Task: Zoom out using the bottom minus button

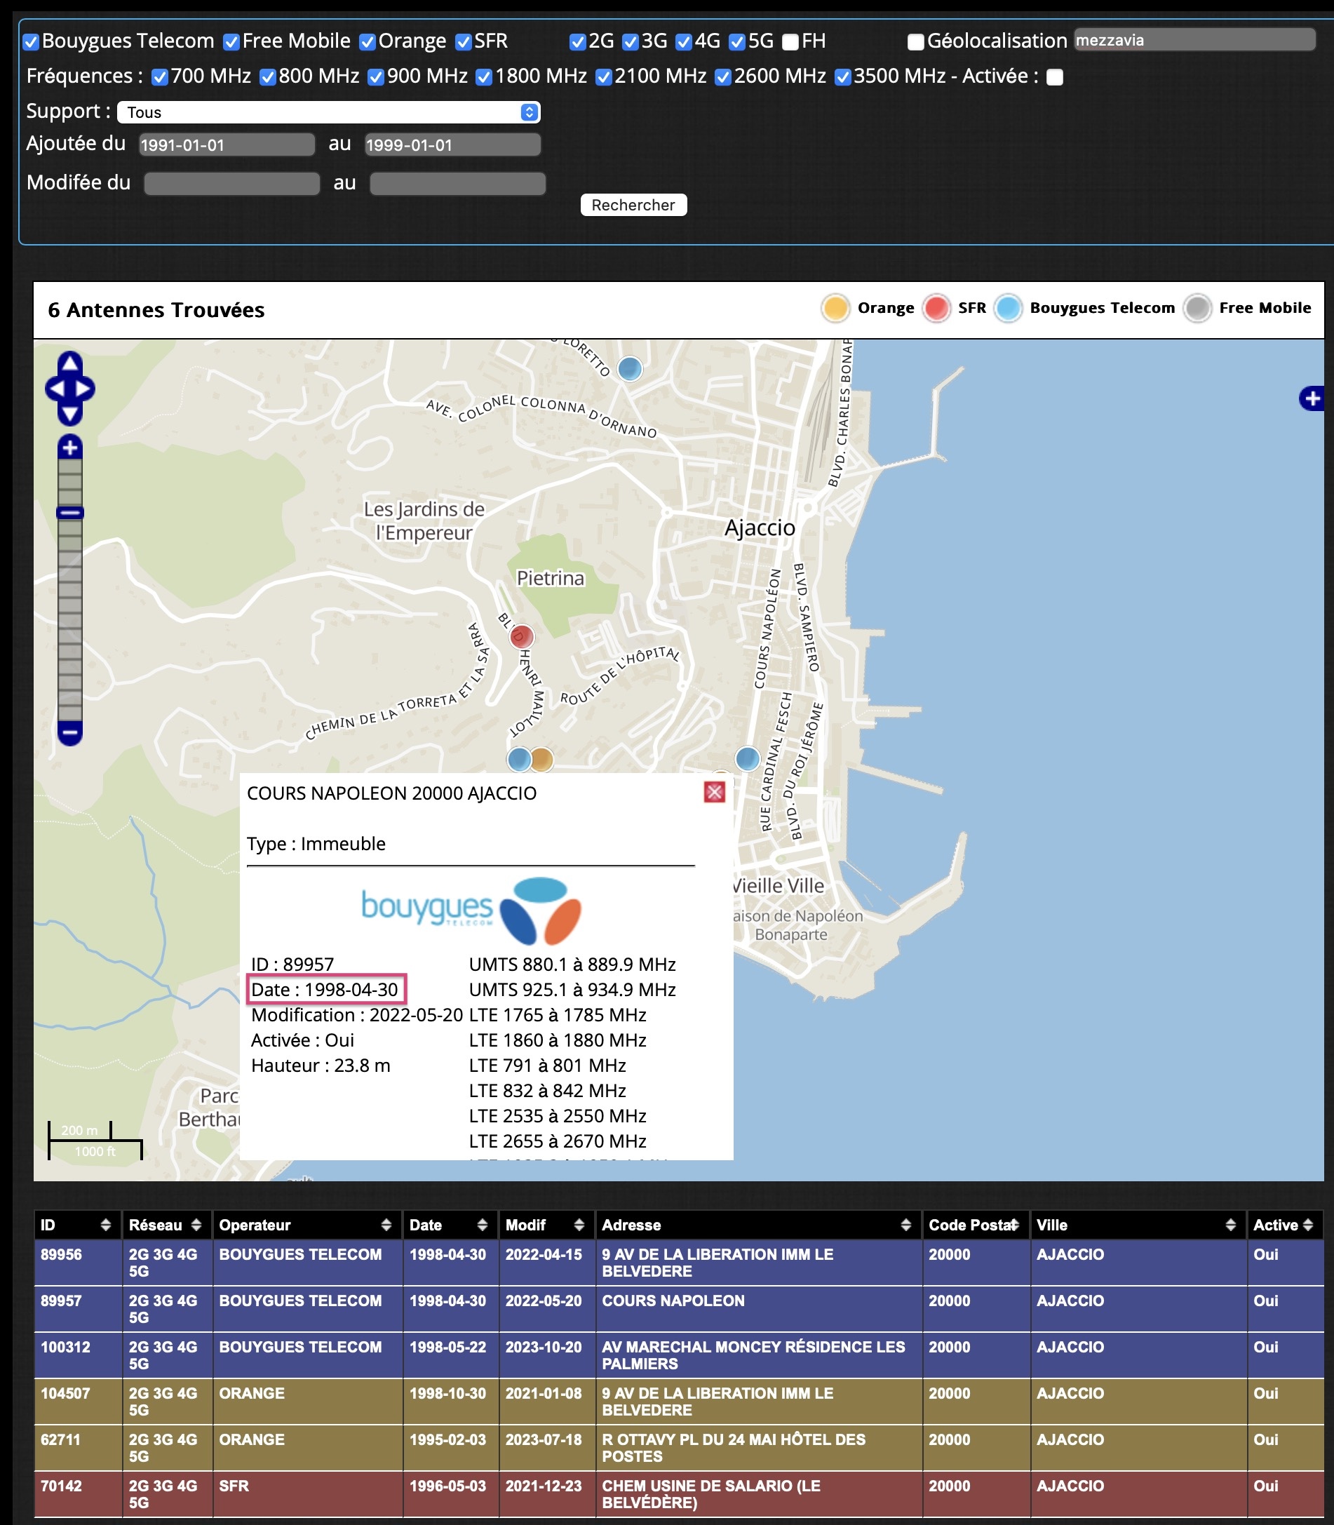Action: (70, 733)
